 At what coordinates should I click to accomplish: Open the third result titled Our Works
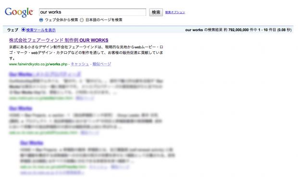pyautogui.click(x=21, y=108)
